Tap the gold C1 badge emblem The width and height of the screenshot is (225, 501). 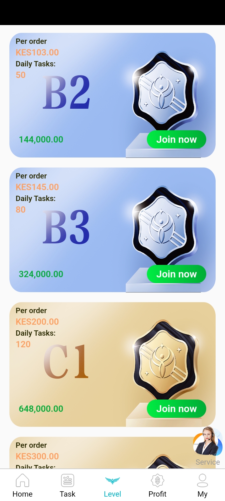tap(166, 360)
